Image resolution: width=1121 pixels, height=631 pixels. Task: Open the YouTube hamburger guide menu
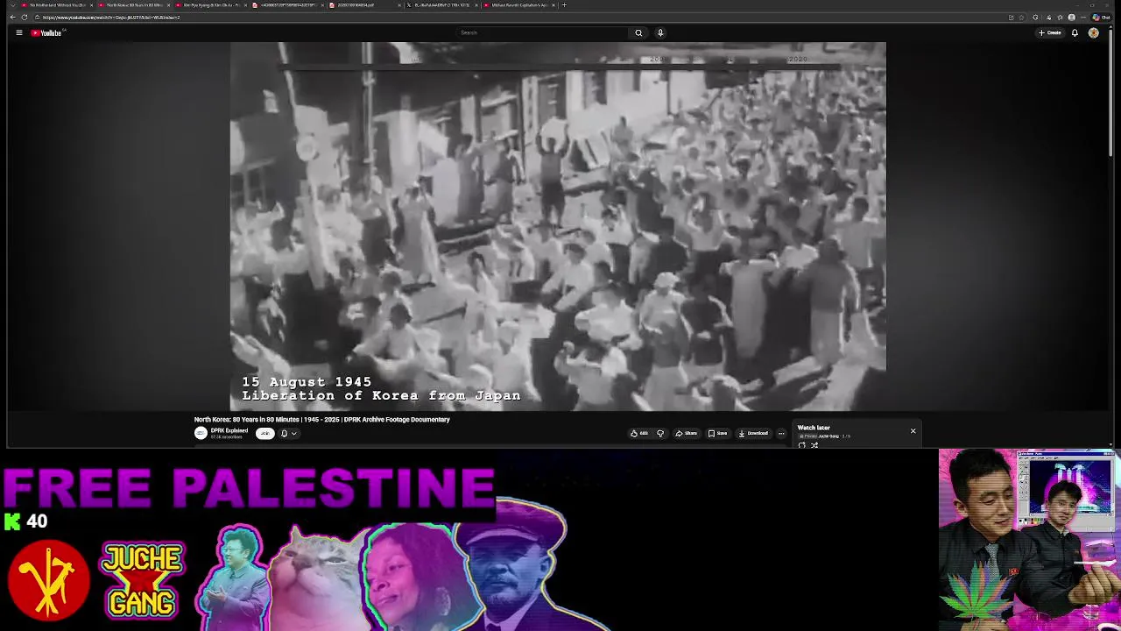tap(18, 32)
